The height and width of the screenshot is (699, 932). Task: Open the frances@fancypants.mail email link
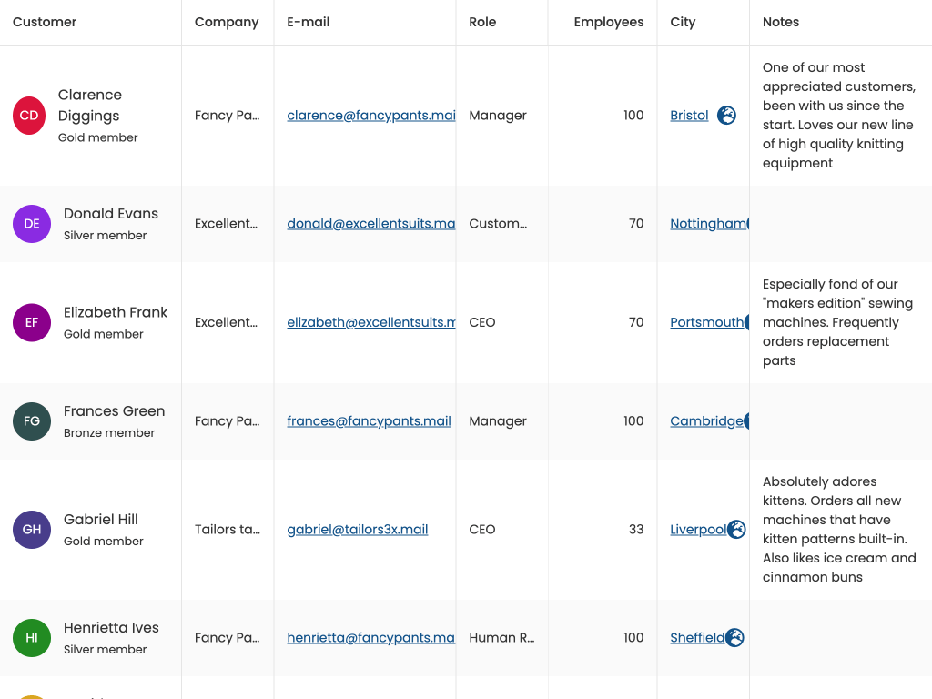point(369,421)
